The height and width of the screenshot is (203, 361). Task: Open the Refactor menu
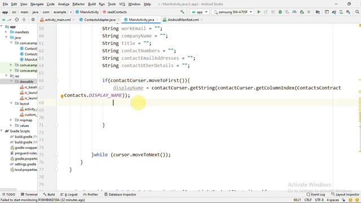pos(78,4)
